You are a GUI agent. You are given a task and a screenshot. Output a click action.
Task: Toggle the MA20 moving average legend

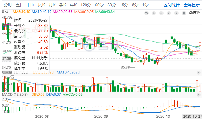click(x=63, y=12)
